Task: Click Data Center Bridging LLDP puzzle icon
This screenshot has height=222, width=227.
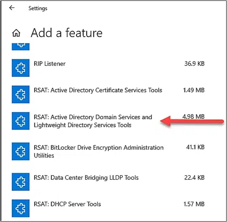Action: (x=21, y=182)
